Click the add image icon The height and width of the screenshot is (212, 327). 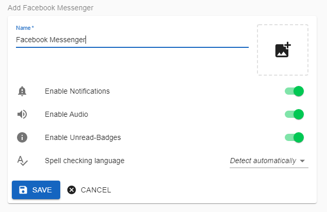tap(283, 50)
